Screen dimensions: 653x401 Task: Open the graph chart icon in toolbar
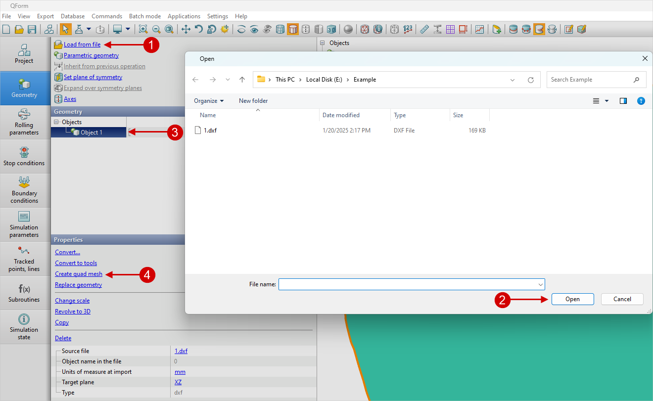click(x=479, y=29)
